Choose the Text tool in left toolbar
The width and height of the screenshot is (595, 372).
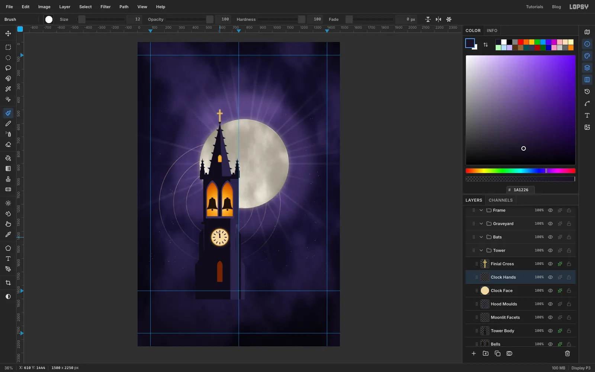(x=8, y=259)
